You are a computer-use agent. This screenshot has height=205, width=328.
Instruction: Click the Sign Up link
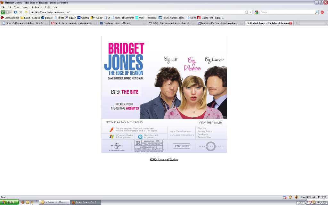[x=202, y=128]
